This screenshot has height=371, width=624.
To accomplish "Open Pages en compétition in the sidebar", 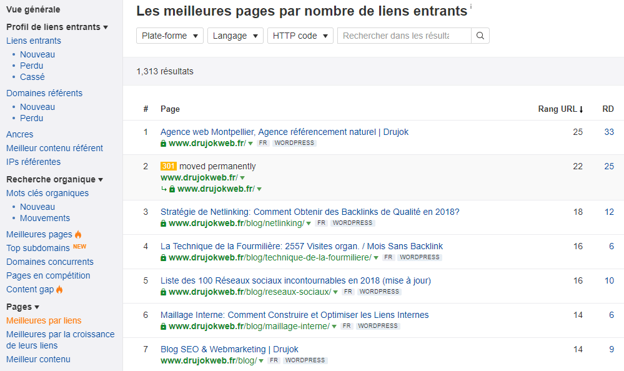I will pyautogui.click(x=48, y=275).
